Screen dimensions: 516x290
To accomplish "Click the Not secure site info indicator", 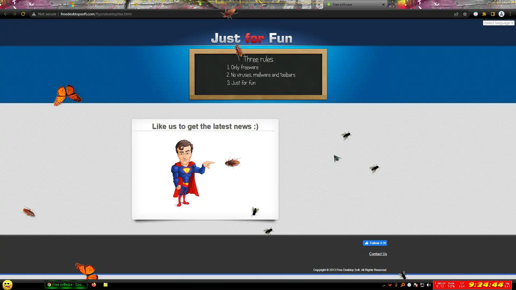I will [x=44, y=14].
